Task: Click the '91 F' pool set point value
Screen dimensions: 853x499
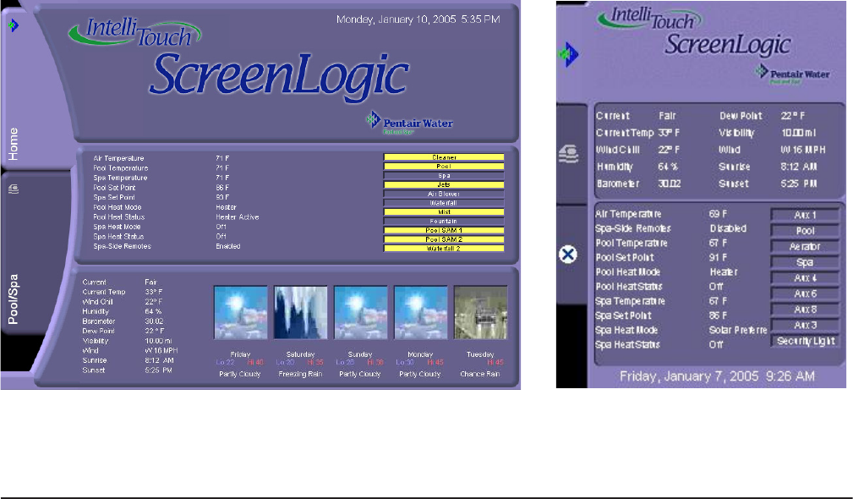Action: (718, 257)
